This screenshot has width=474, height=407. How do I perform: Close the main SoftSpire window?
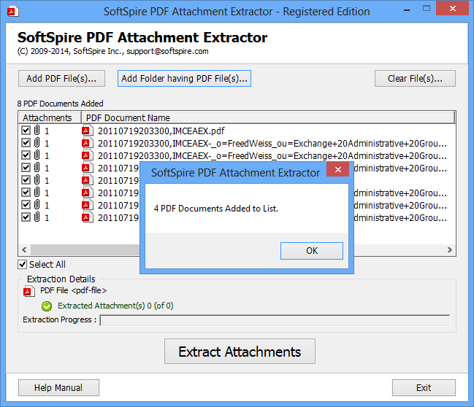[452, 9]
